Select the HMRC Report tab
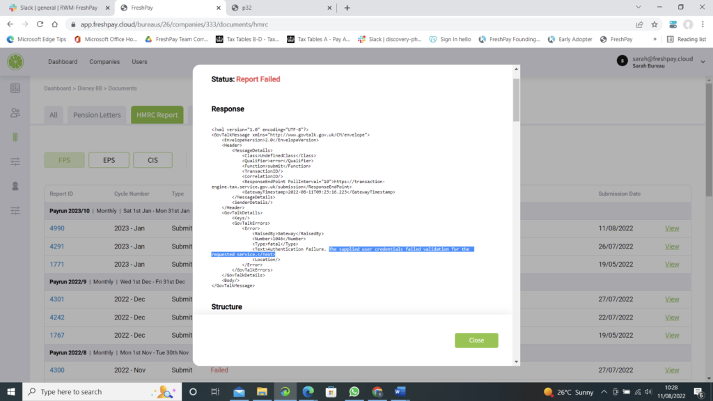The image size is (713, 401). (x=157, y=115)
